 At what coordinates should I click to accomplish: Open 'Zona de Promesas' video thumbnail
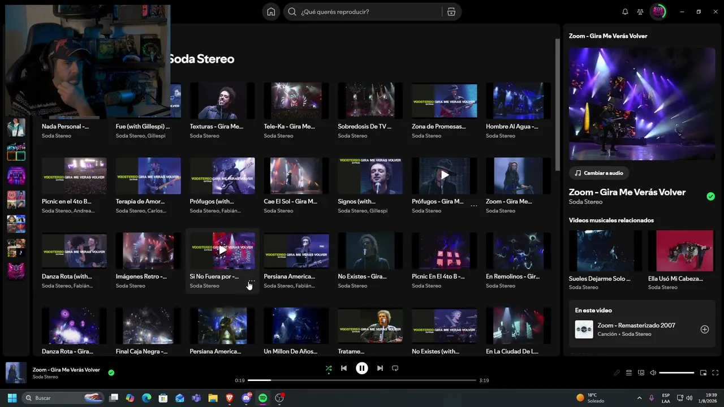[445, 101]
